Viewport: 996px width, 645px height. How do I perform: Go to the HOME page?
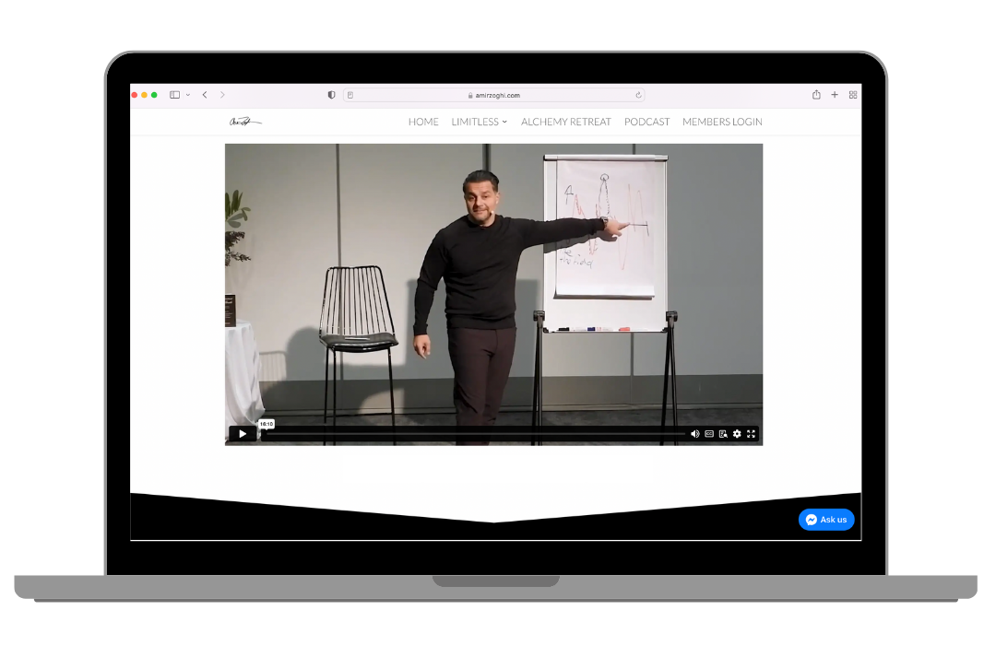tap(423, 122)
